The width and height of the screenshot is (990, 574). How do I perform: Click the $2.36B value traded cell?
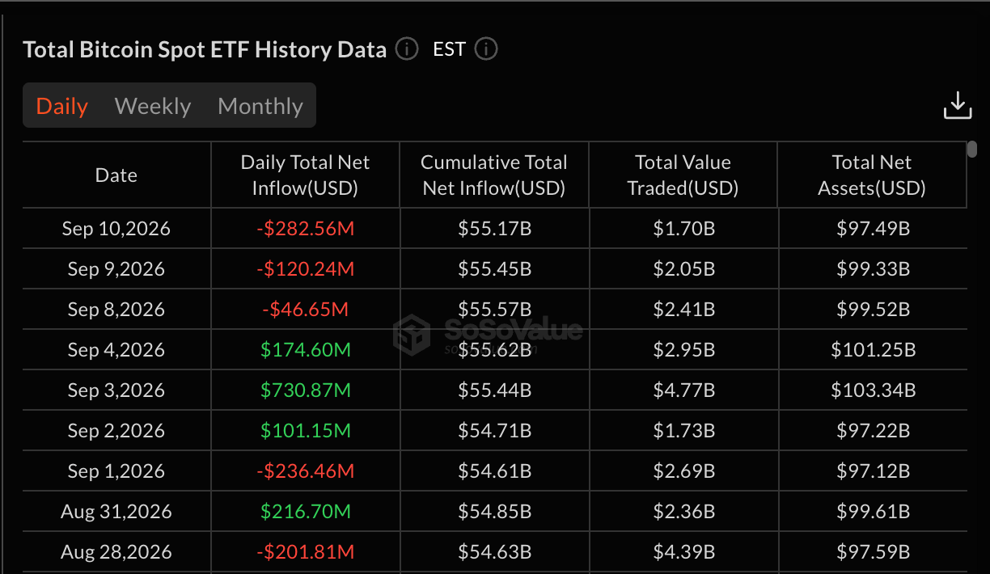coord(683,512)
